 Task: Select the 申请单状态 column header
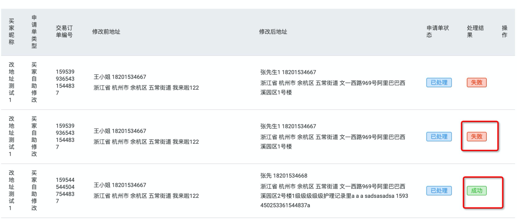click(x=438, y=32)
